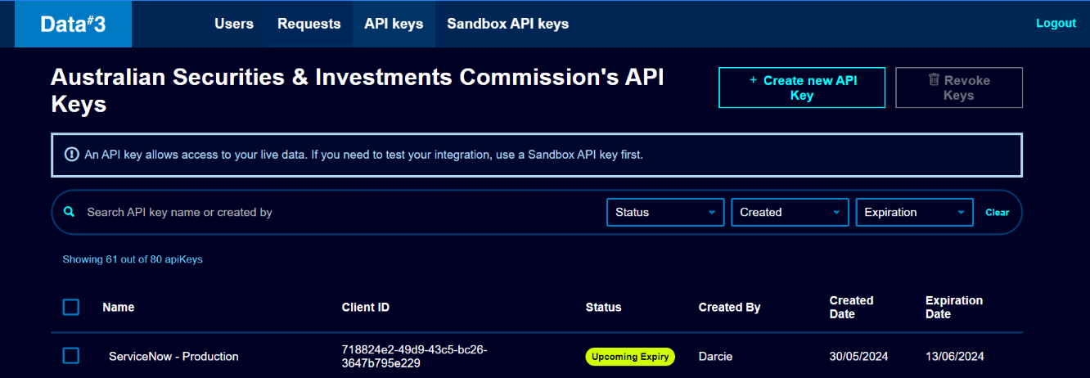Click the Upcoming Expiry status badge
Viewport: 1090px width, 378px height.
pyautogui.click(x=630, y=357)
